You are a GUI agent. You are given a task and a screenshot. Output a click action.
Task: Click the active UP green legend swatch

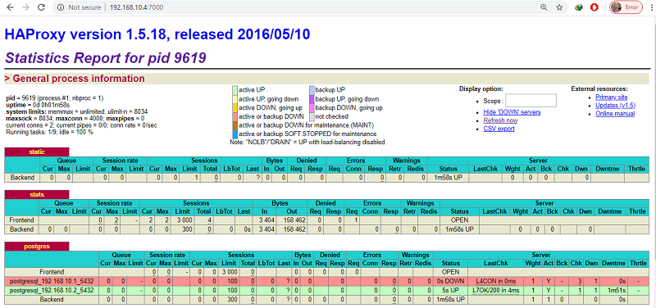pyautogui.click(x=235, y=90)
